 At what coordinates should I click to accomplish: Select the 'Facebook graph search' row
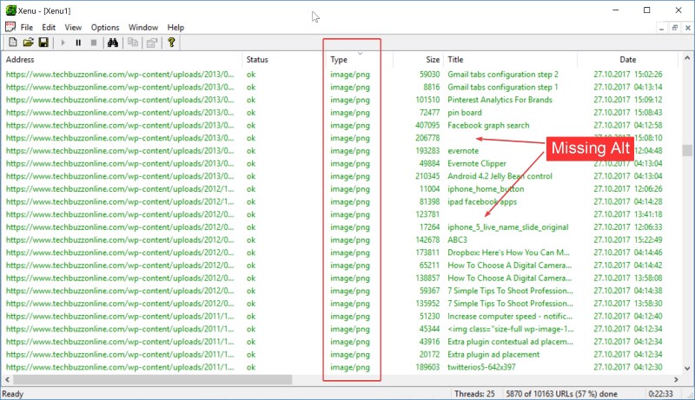(x=488, y=126)
